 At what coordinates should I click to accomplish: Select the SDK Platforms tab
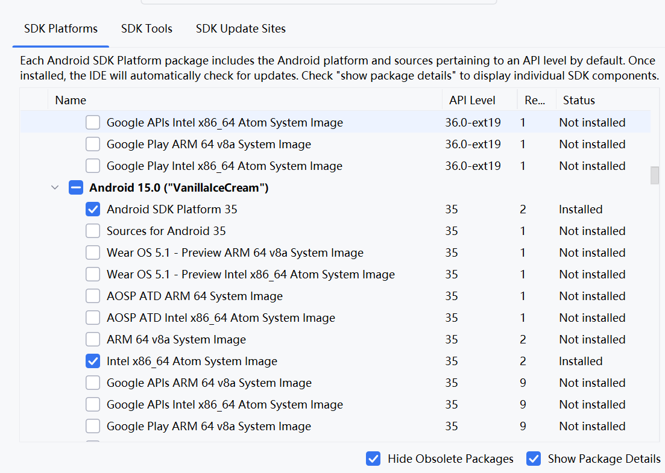[x=61, y=28]
